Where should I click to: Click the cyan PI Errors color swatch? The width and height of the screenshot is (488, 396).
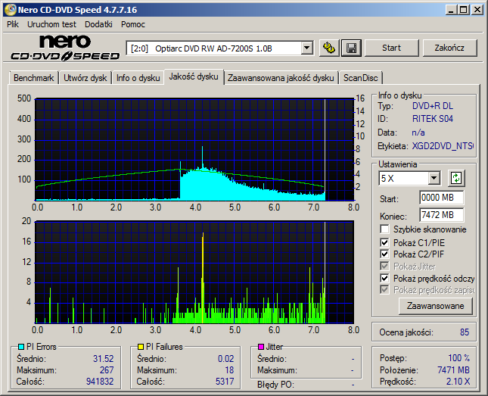click(x=21, y=347)
